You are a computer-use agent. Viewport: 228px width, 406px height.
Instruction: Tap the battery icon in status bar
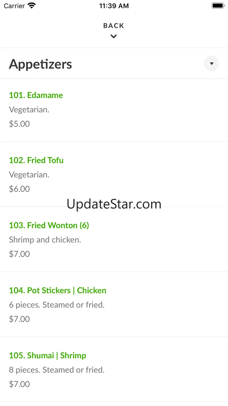[x=217, y=6]
